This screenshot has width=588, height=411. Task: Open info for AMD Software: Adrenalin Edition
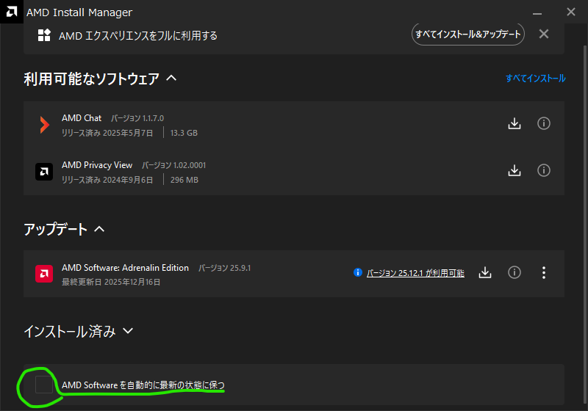click(514, 272)
